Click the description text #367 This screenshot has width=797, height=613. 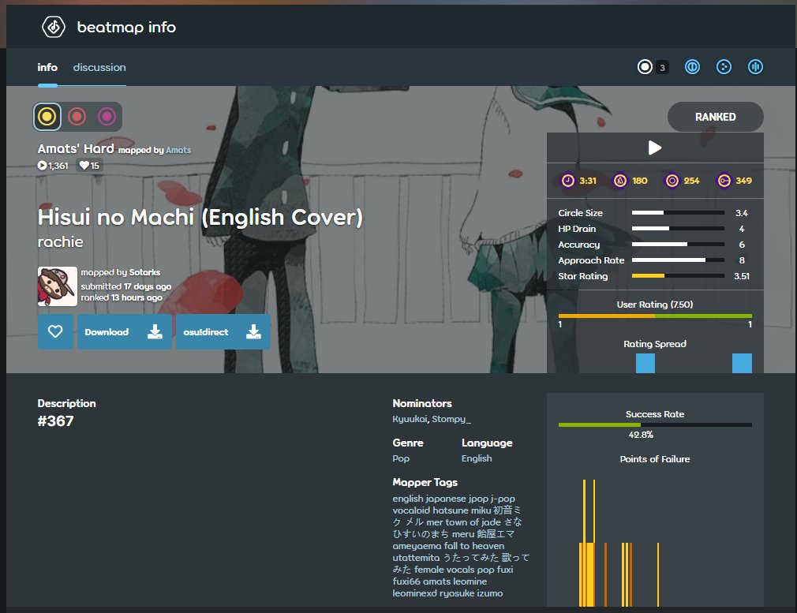point(55,421)
